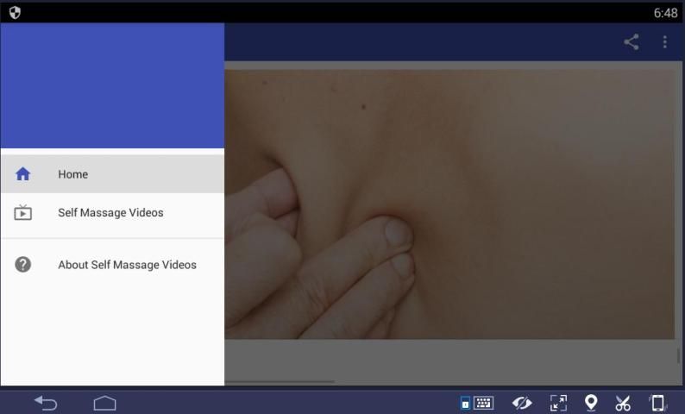The height and width of the screenshot is (414, 685).
Task: Enter fullscreen with the expand arrows icon
Action: 558,403
